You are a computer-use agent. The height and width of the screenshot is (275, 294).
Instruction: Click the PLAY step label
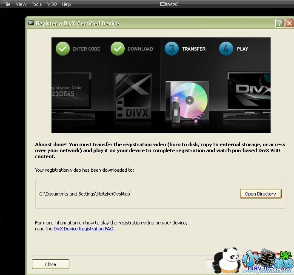tap(243, 49)
